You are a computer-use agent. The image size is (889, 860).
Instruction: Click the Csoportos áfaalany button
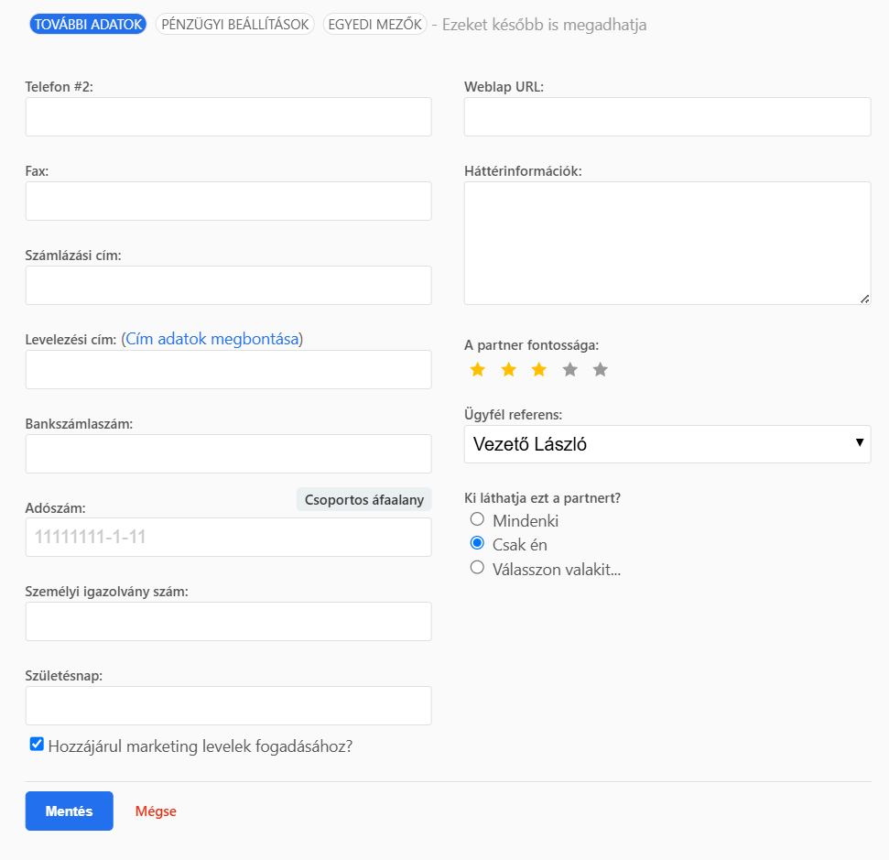363,499
